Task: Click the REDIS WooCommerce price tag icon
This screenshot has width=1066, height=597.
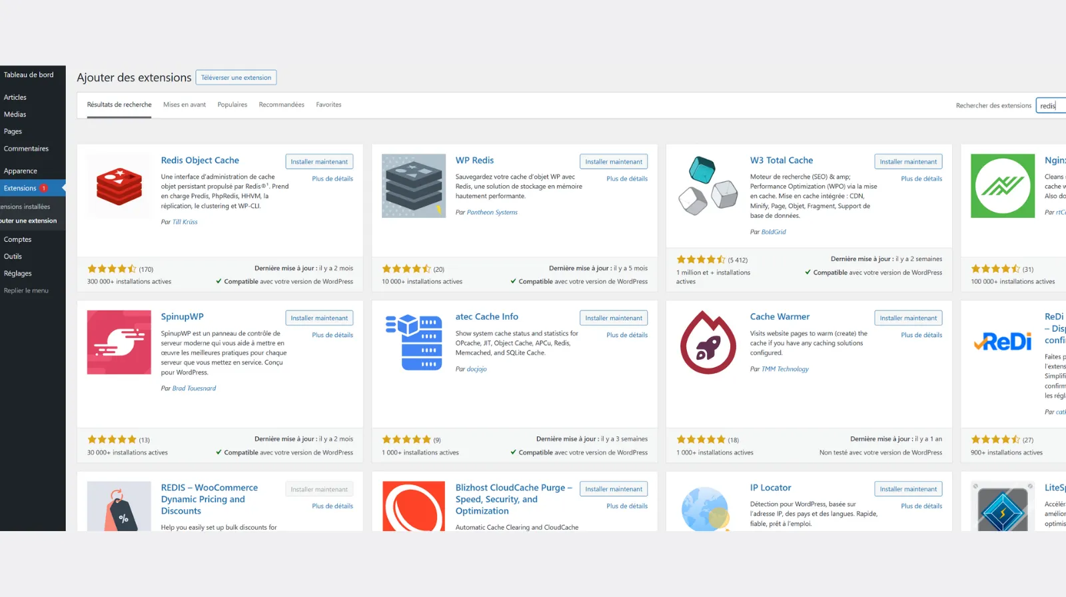Action: (119, 506)
